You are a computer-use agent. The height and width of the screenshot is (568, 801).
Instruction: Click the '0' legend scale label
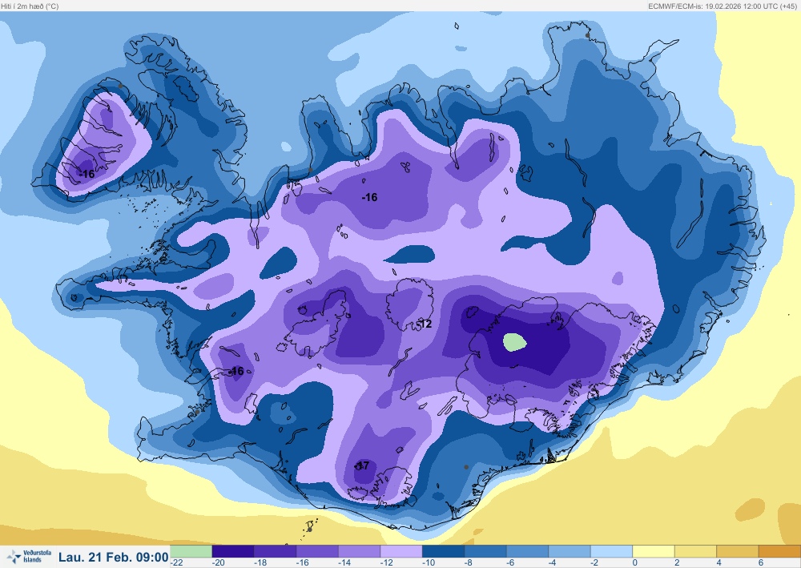pos(635,563)
